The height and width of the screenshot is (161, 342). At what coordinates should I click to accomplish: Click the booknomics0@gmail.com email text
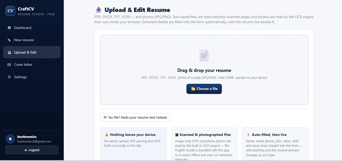coord(34,141)
